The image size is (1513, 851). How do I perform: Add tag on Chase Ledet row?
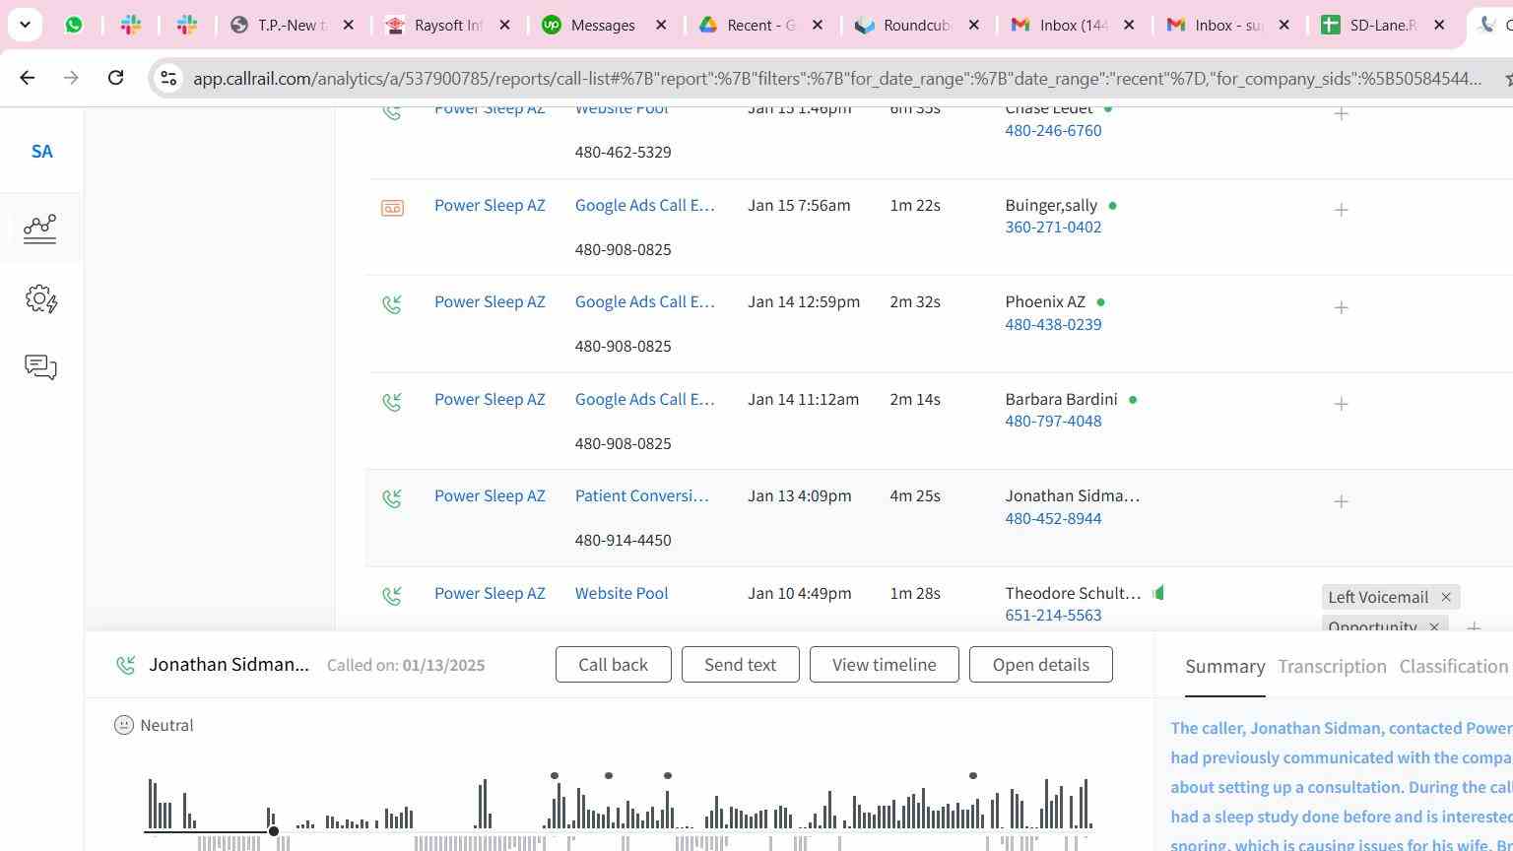coord(1341,113)
